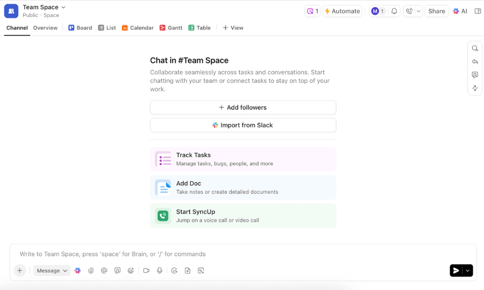Record a video clip icon
484x290 pixels.
point(146,271)
